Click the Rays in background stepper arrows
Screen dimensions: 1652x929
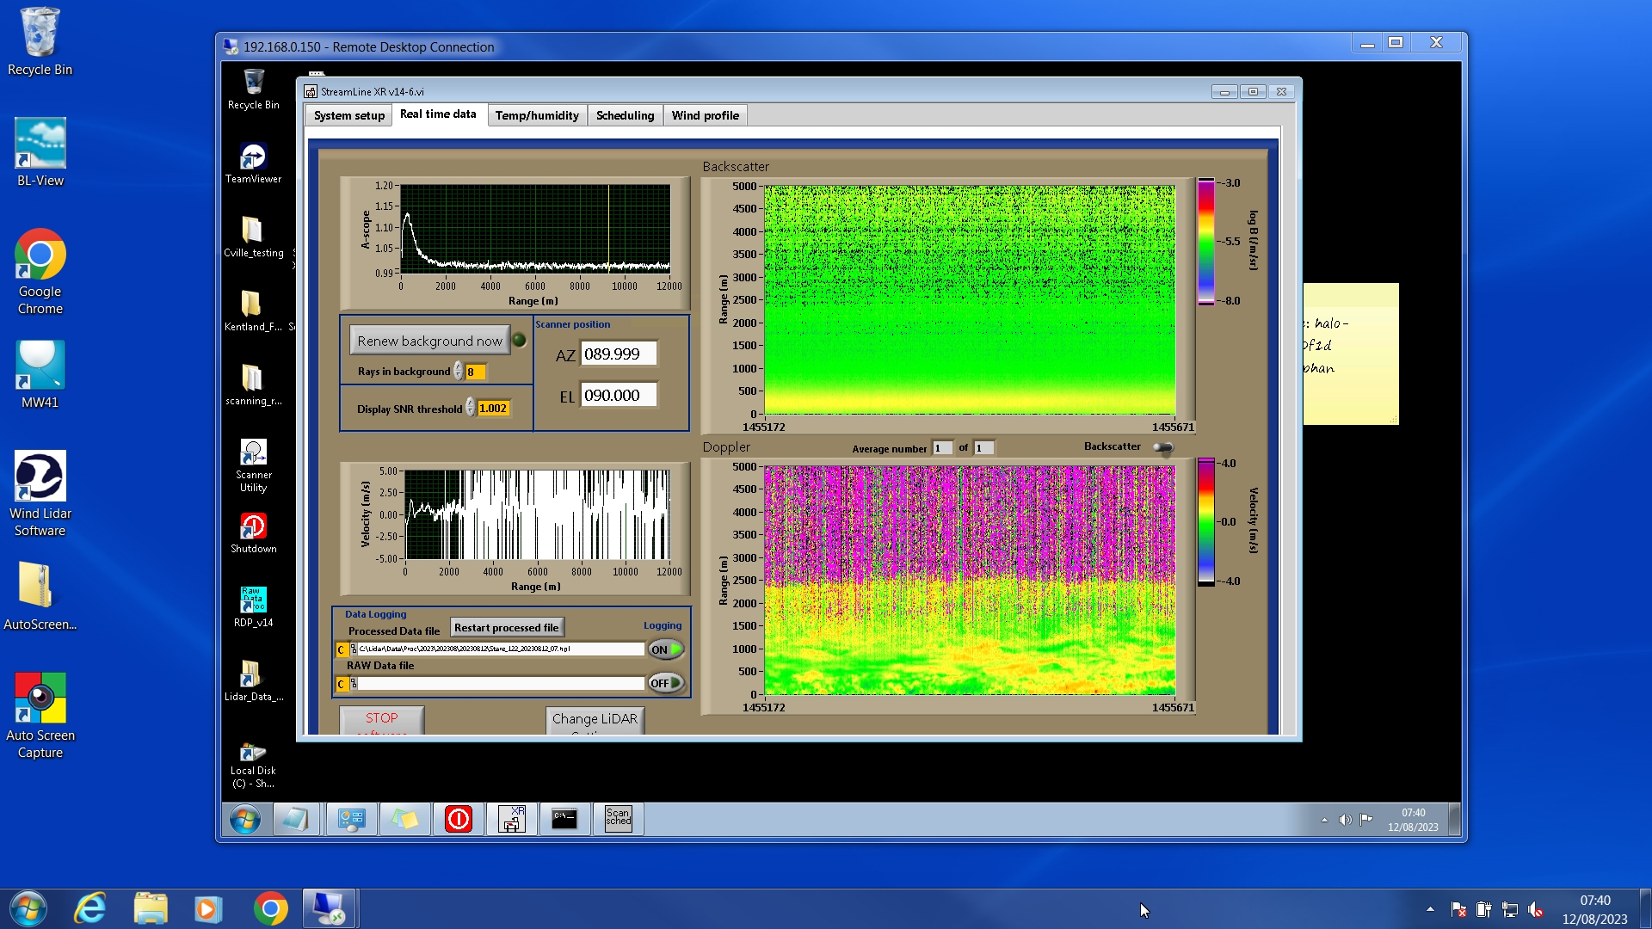pyautogui.click(x=459, y=372)
